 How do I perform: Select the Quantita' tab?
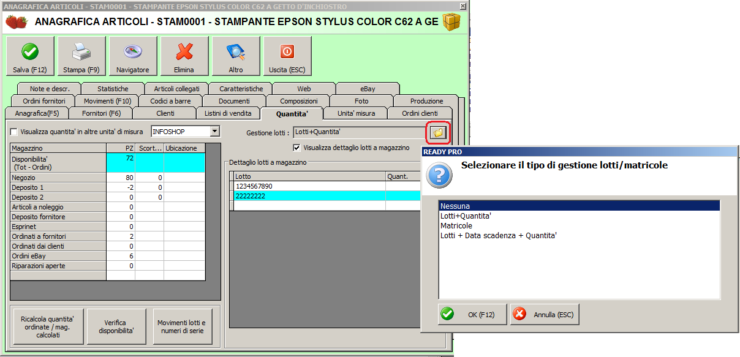292,113
